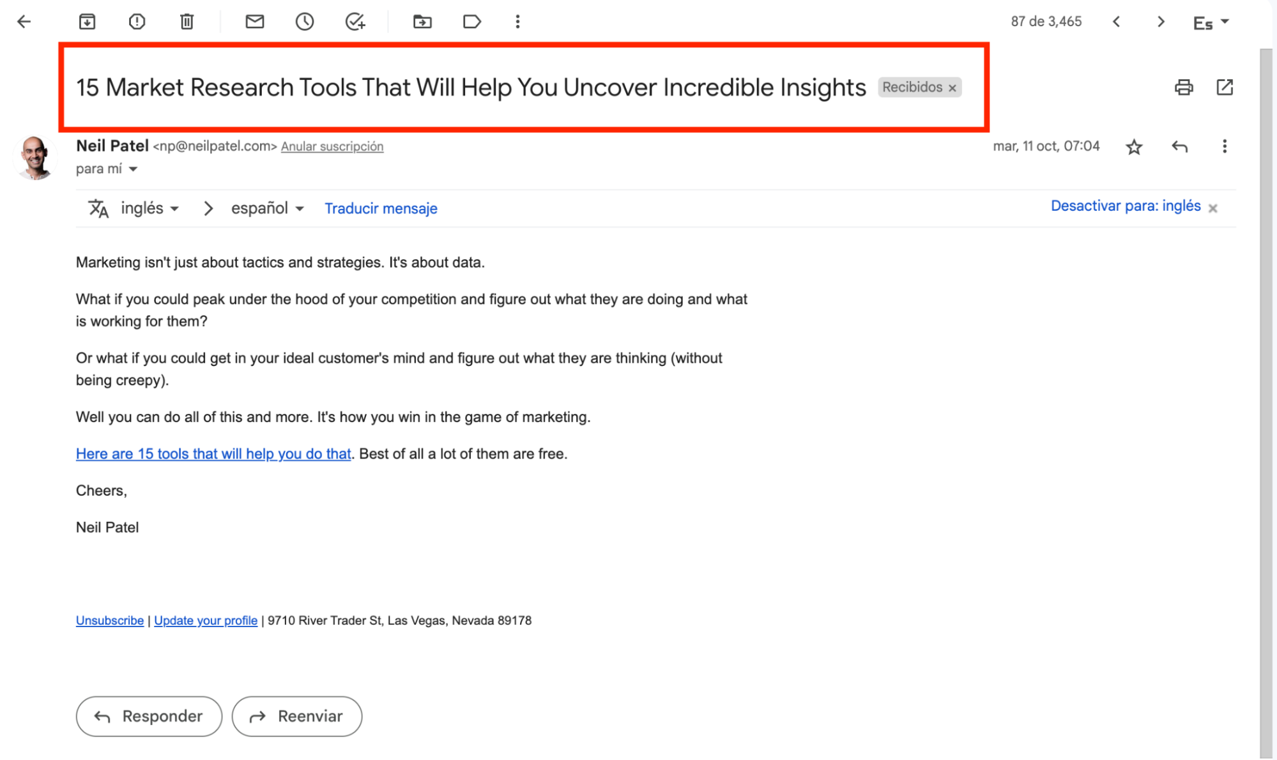Screen dimensions: 1277x760
Task: Open the labels icon
Action: click(x=471, y=22)
